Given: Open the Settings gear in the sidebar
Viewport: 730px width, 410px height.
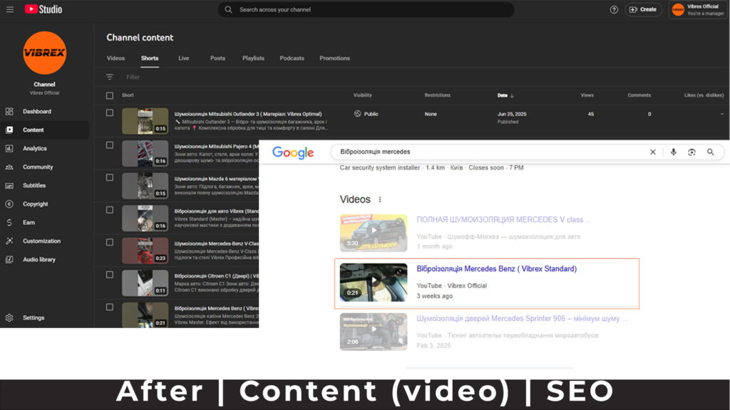Looking at the screenshot, I should click(x=9, y=318).
